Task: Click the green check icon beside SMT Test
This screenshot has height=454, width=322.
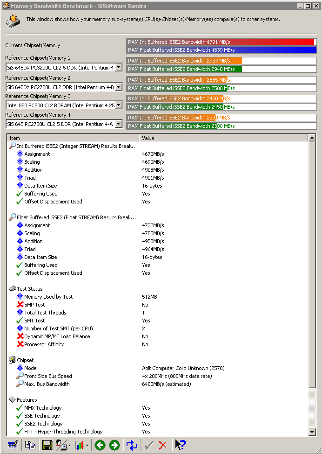Action: [x=20, y=321]
